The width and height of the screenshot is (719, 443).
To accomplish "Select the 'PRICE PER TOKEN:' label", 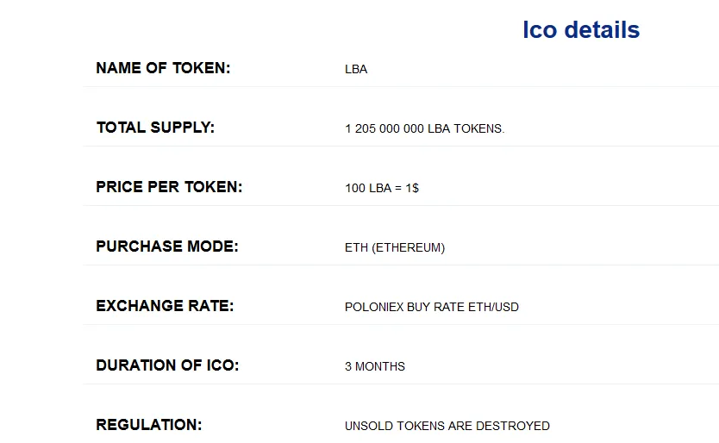I will (x=169, y=187).
